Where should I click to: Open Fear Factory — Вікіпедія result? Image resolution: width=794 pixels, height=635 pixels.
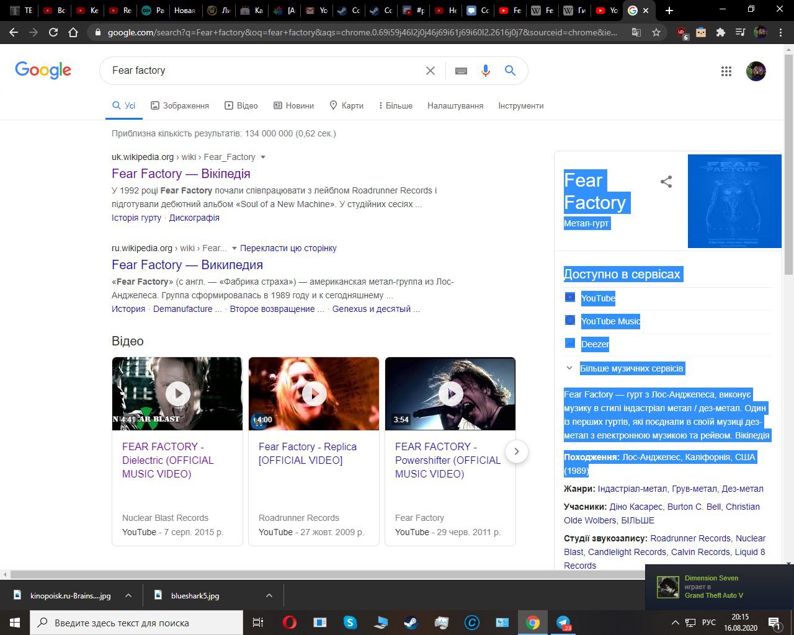pyautogui.click(x=181, y=174)
